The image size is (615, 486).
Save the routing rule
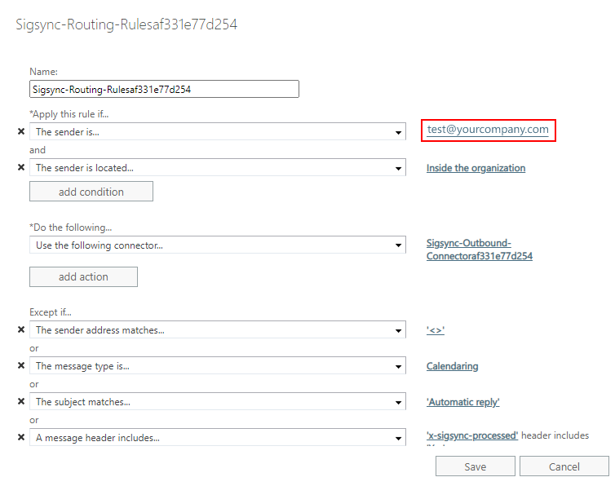(x=475, y=466)
